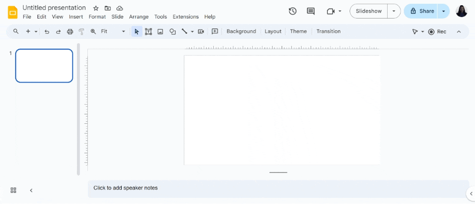Open the Layout options
Viewport: 475px width, 204px height.
(273, 31)
